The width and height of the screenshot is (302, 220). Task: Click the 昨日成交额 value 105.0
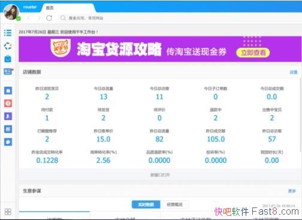(x=216, y=139)
